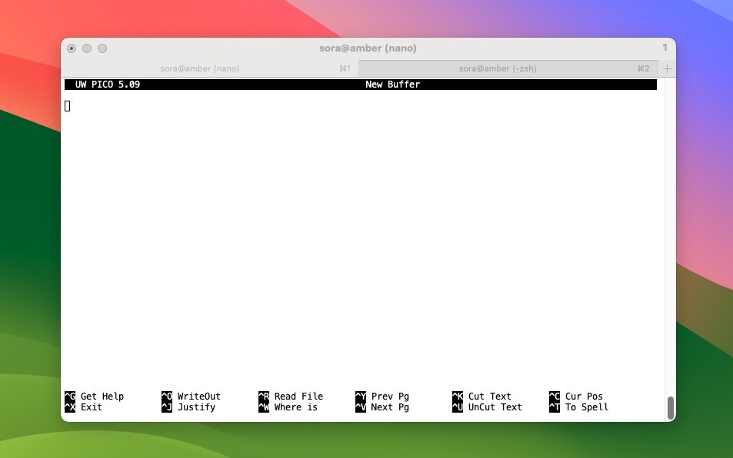Select the ^X Exit command

pyautogui.click(x=85, y=407)
